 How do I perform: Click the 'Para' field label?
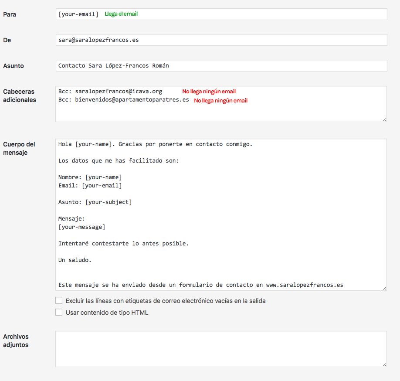[x=10, y=14]
